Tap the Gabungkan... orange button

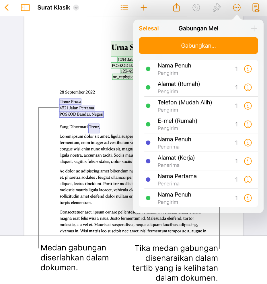click(x=198, y=45)
